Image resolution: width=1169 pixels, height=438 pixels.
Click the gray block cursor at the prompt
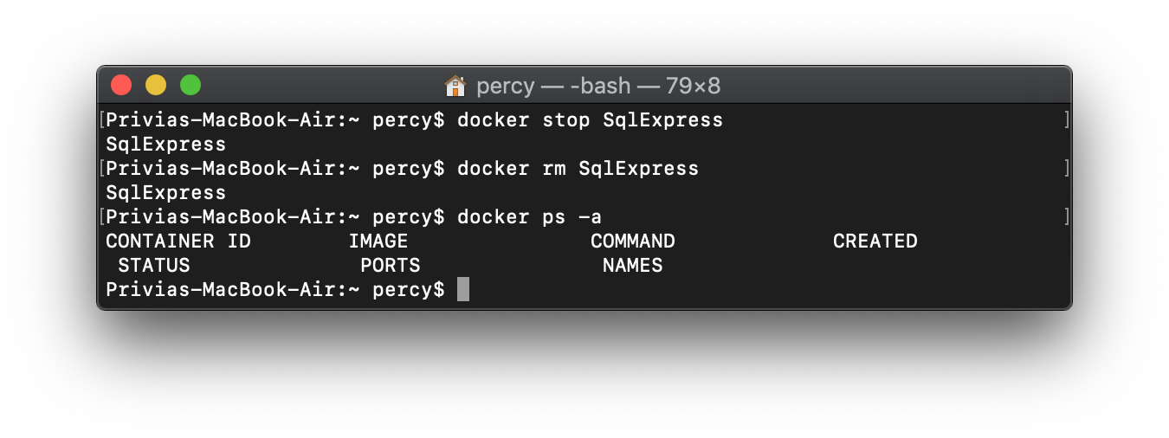point(463,289)
